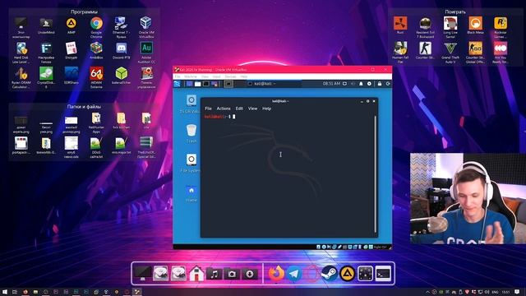Open the Help menu in Kali terminal
Viewport: 526px width, 296px height.
click(x=266, y=109)
